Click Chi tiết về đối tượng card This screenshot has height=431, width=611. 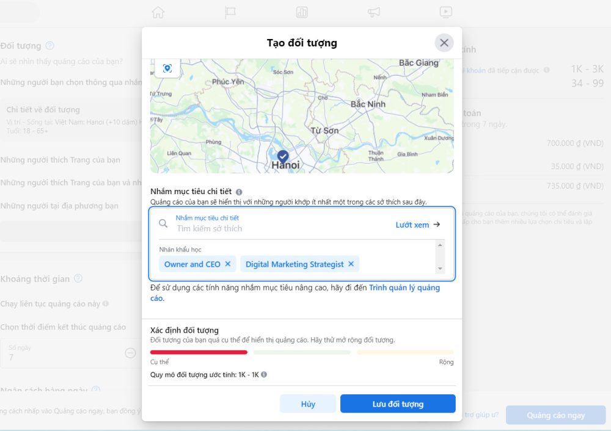coord(72,120)
